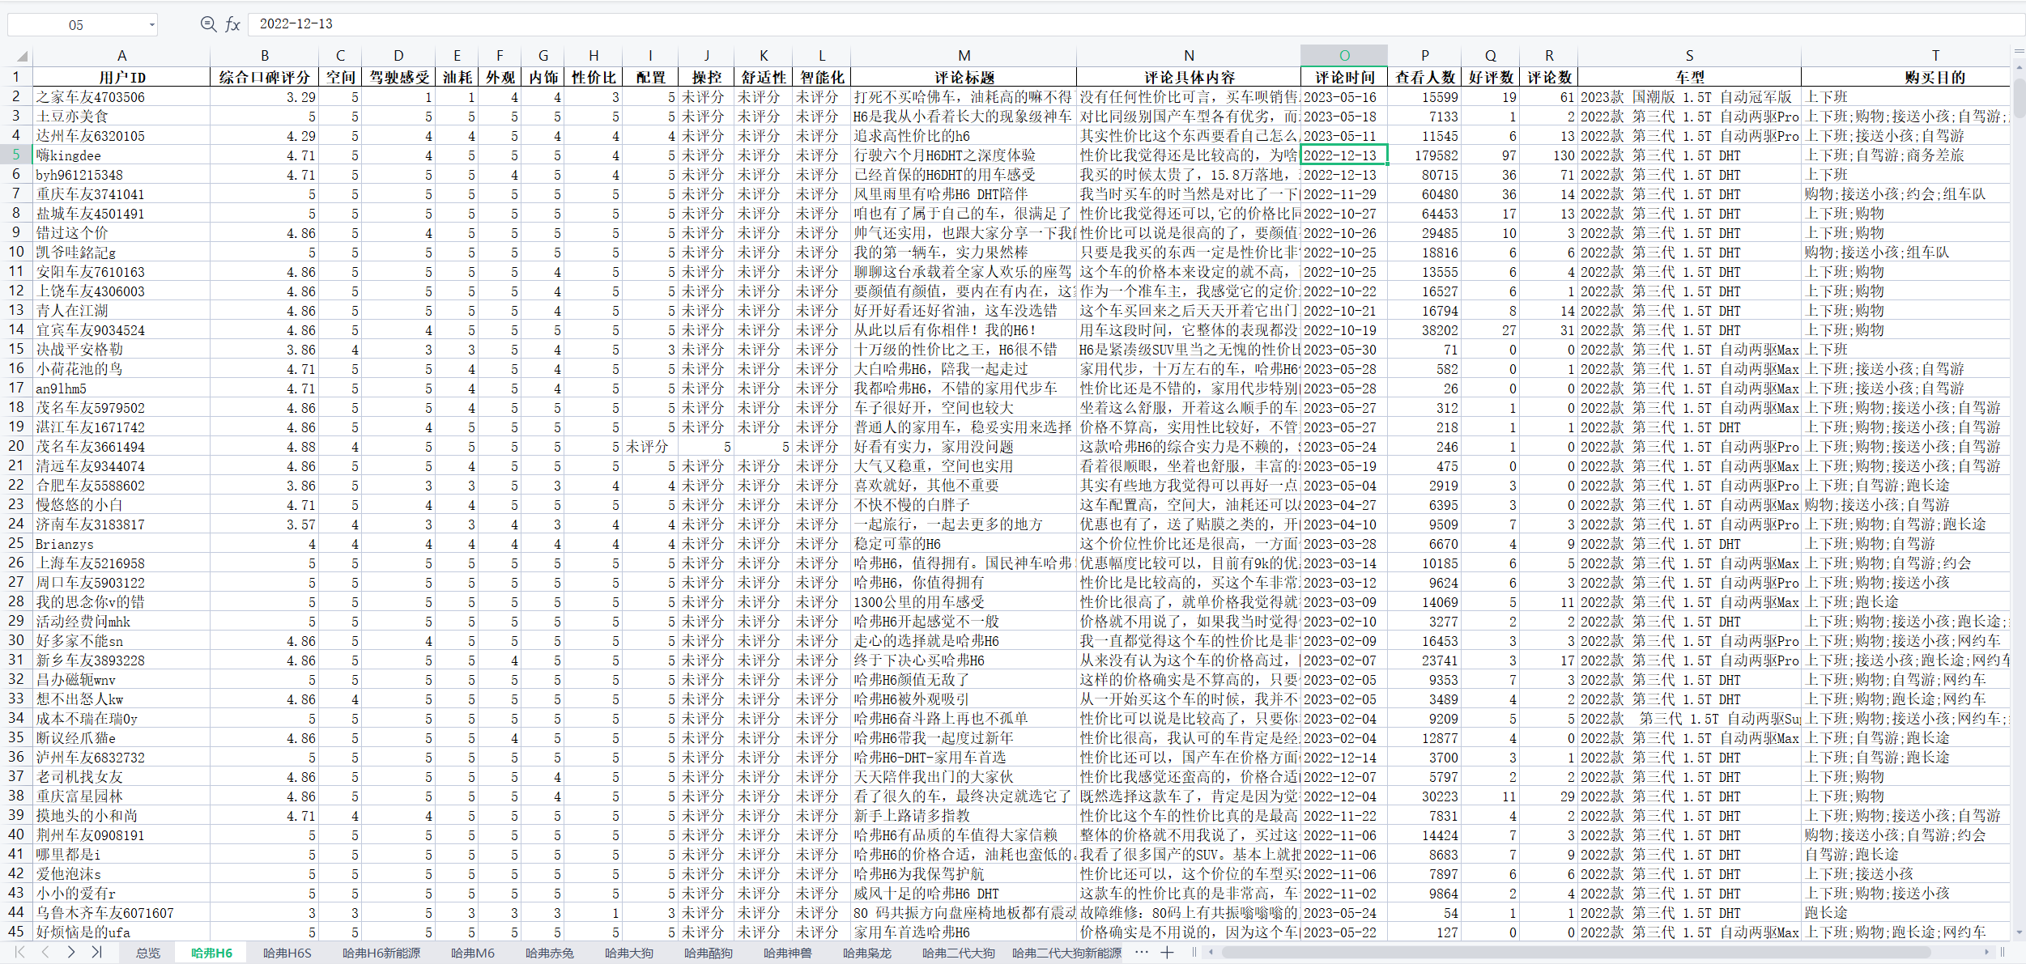Open the 哈弗H6新能源 sheet tab

coord(381,953)
